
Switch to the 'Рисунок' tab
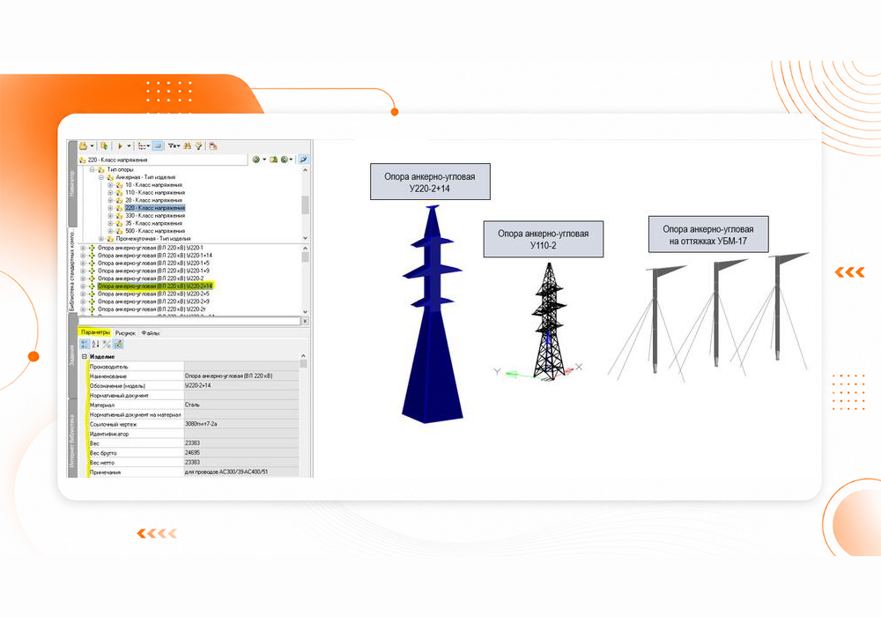tap(125, 333)
